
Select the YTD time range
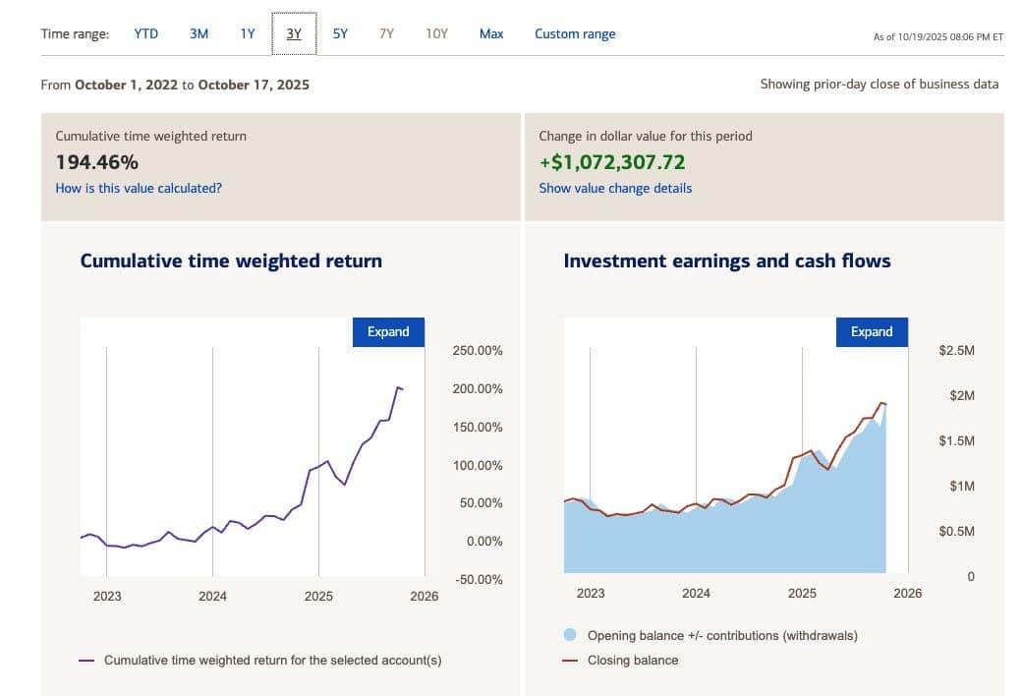tap(145, 33)
